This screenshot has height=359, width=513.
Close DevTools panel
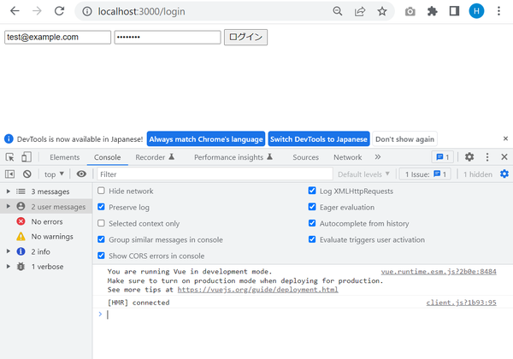[504, 157]
